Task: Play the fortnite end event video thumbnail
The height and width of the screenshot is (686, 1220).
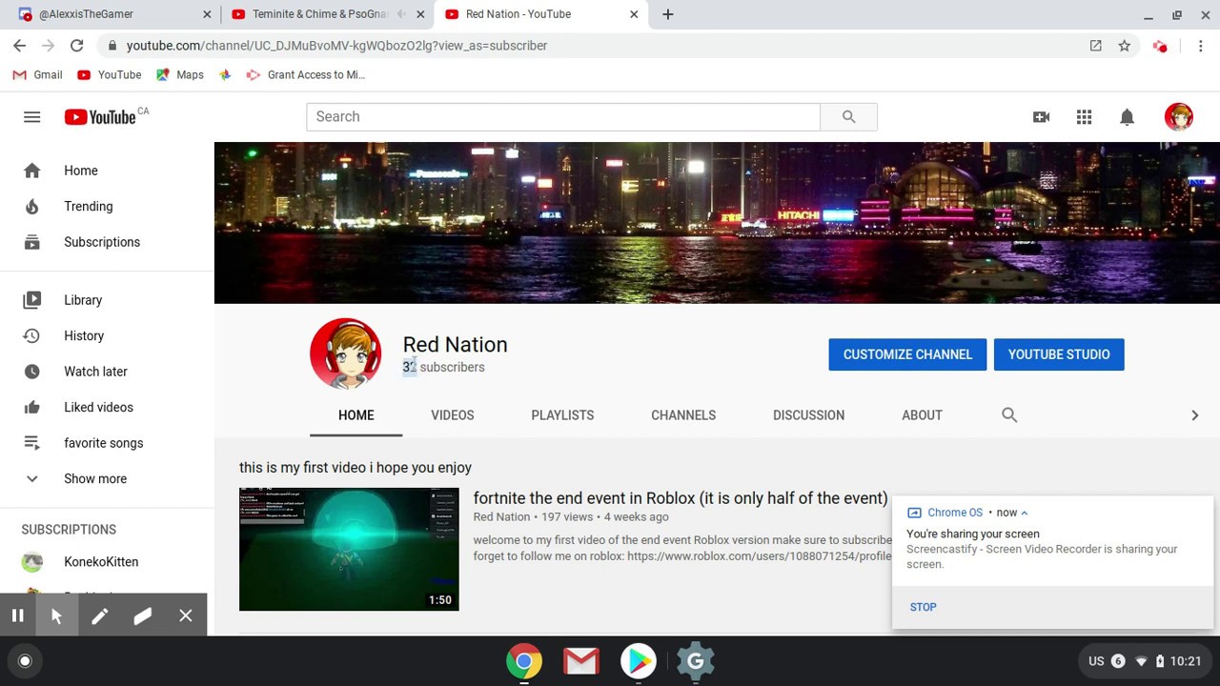Action: [349, 549]
